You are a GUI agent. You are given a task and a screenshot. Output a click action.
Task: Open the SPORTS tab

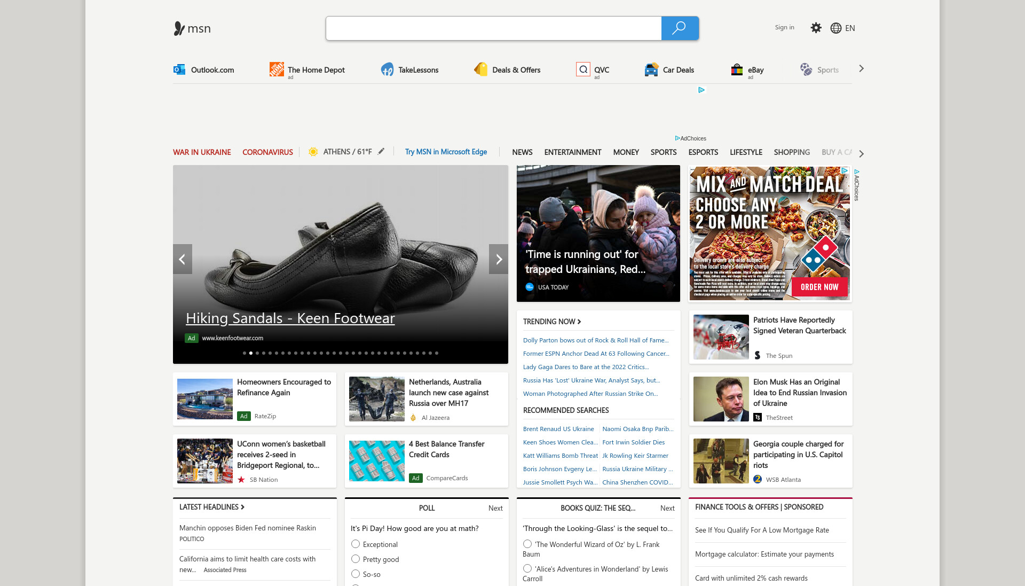(664, 152)
